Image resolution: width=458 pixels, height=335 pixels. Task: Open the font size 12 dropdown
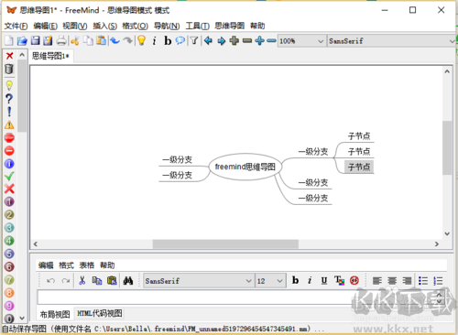(x=270, y=281)
